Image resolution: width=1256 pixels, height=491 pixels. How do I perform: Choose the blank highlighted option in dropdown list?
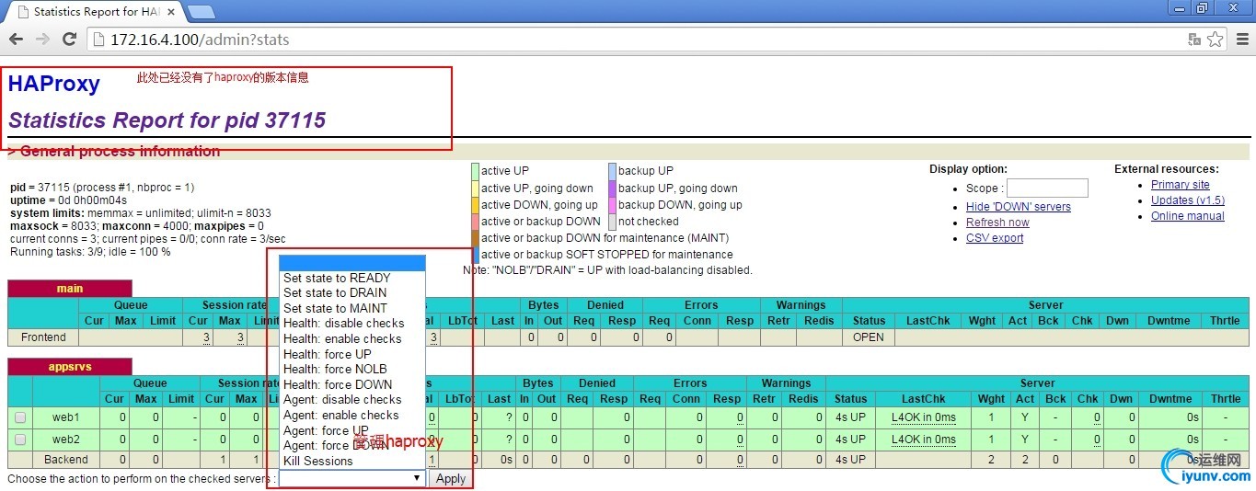pos(352,263)
